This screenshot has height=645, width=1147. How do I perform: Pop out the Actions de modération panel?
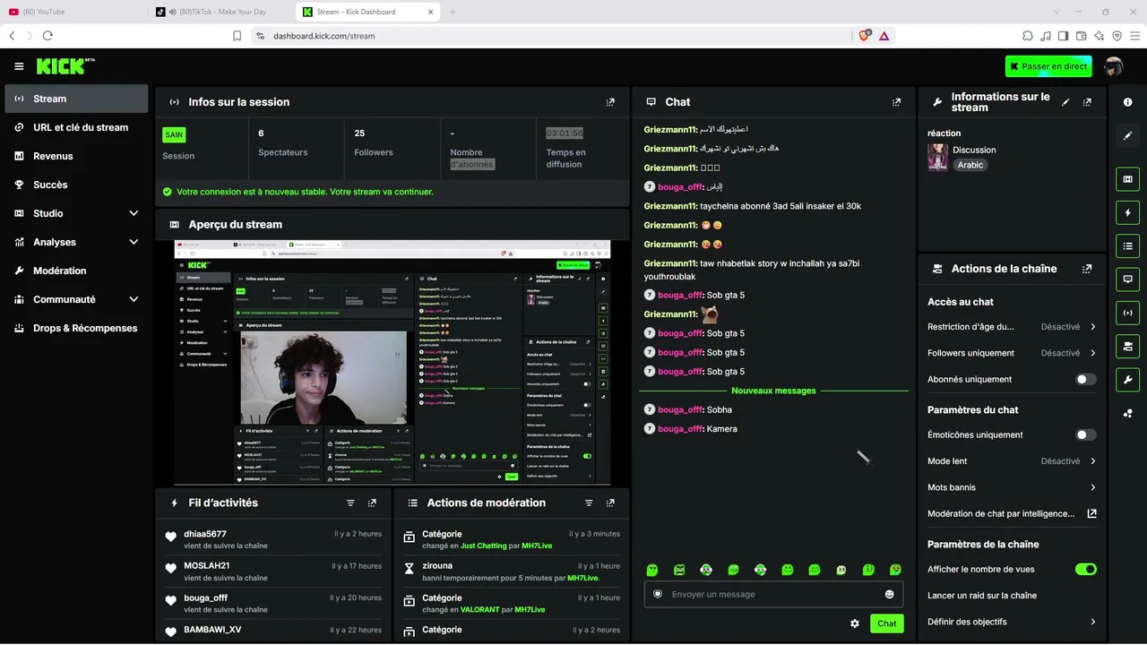610,503
